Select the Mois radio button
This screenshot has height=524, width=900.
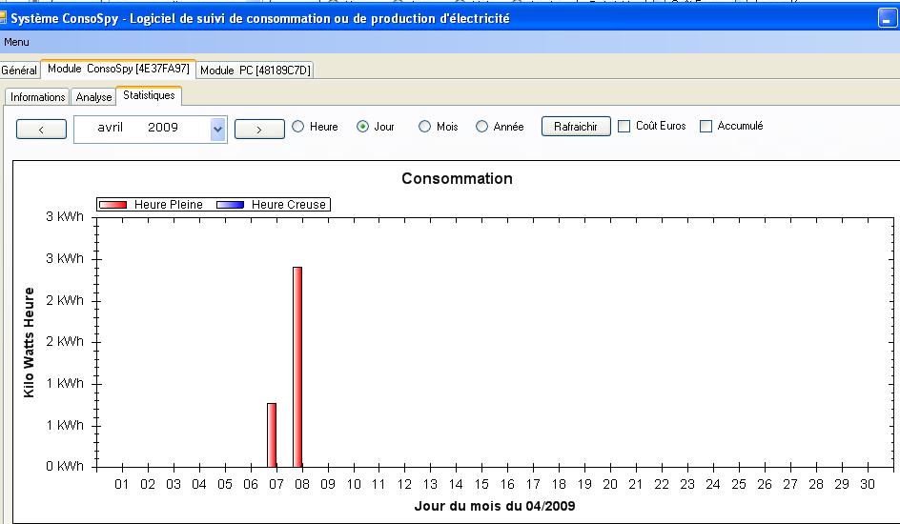(x=425, y=127)
